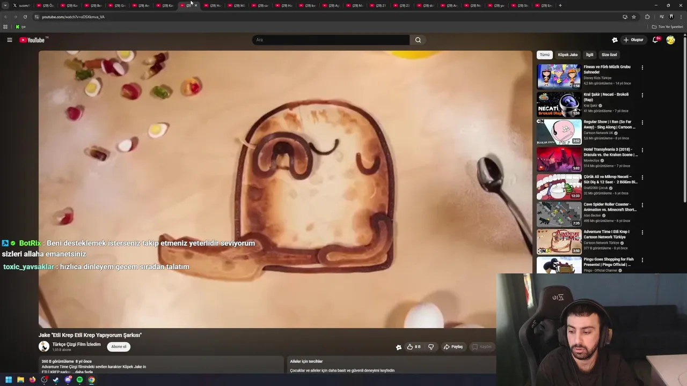Screen dimensions: 687x386
Task: Select the Size özel filter chip
Action: [609, 55]
